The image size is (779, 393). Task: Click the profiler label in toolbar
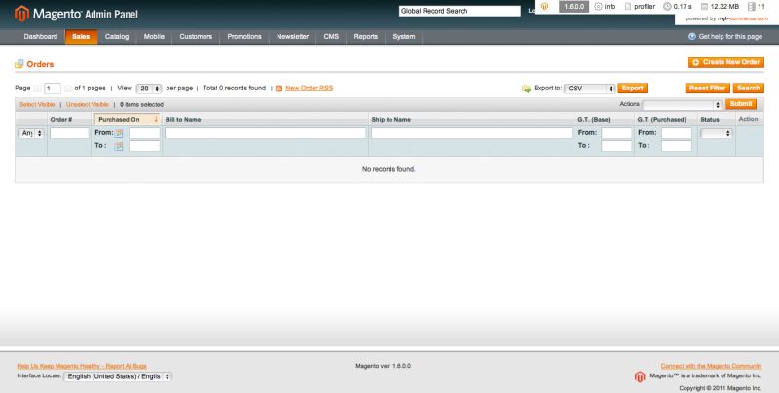tap(645, 7)
